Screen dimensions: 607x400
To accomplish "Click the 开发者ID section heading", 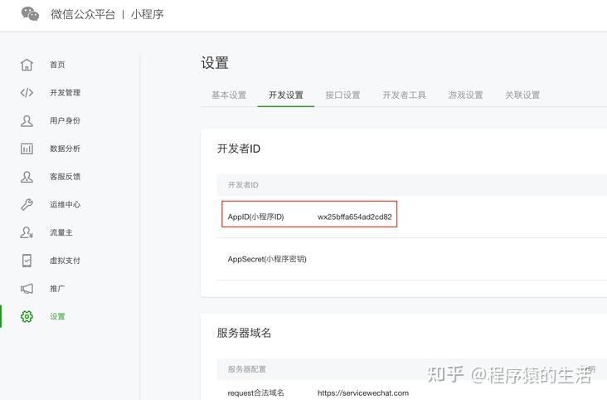I will pyautogui.click(x=239, y=149).
